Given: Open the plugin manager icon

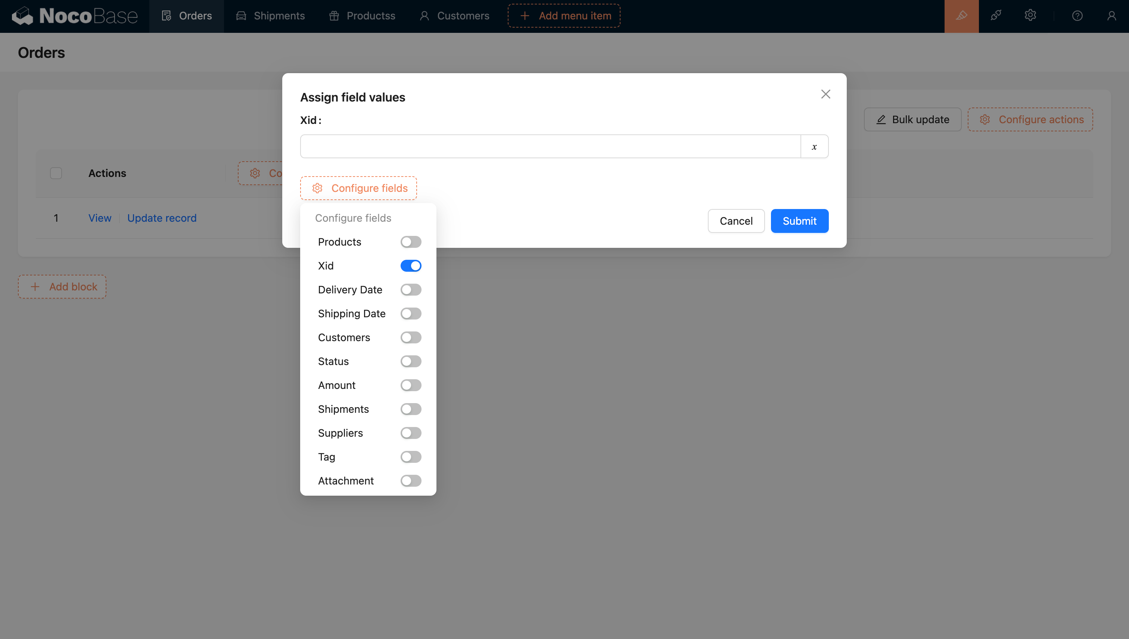Looking at the screenshot, I should click(996, 16).
